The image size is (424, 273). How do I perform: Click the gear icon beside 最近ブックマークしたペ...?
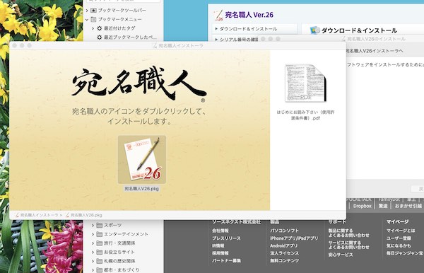tap(100, 37)
